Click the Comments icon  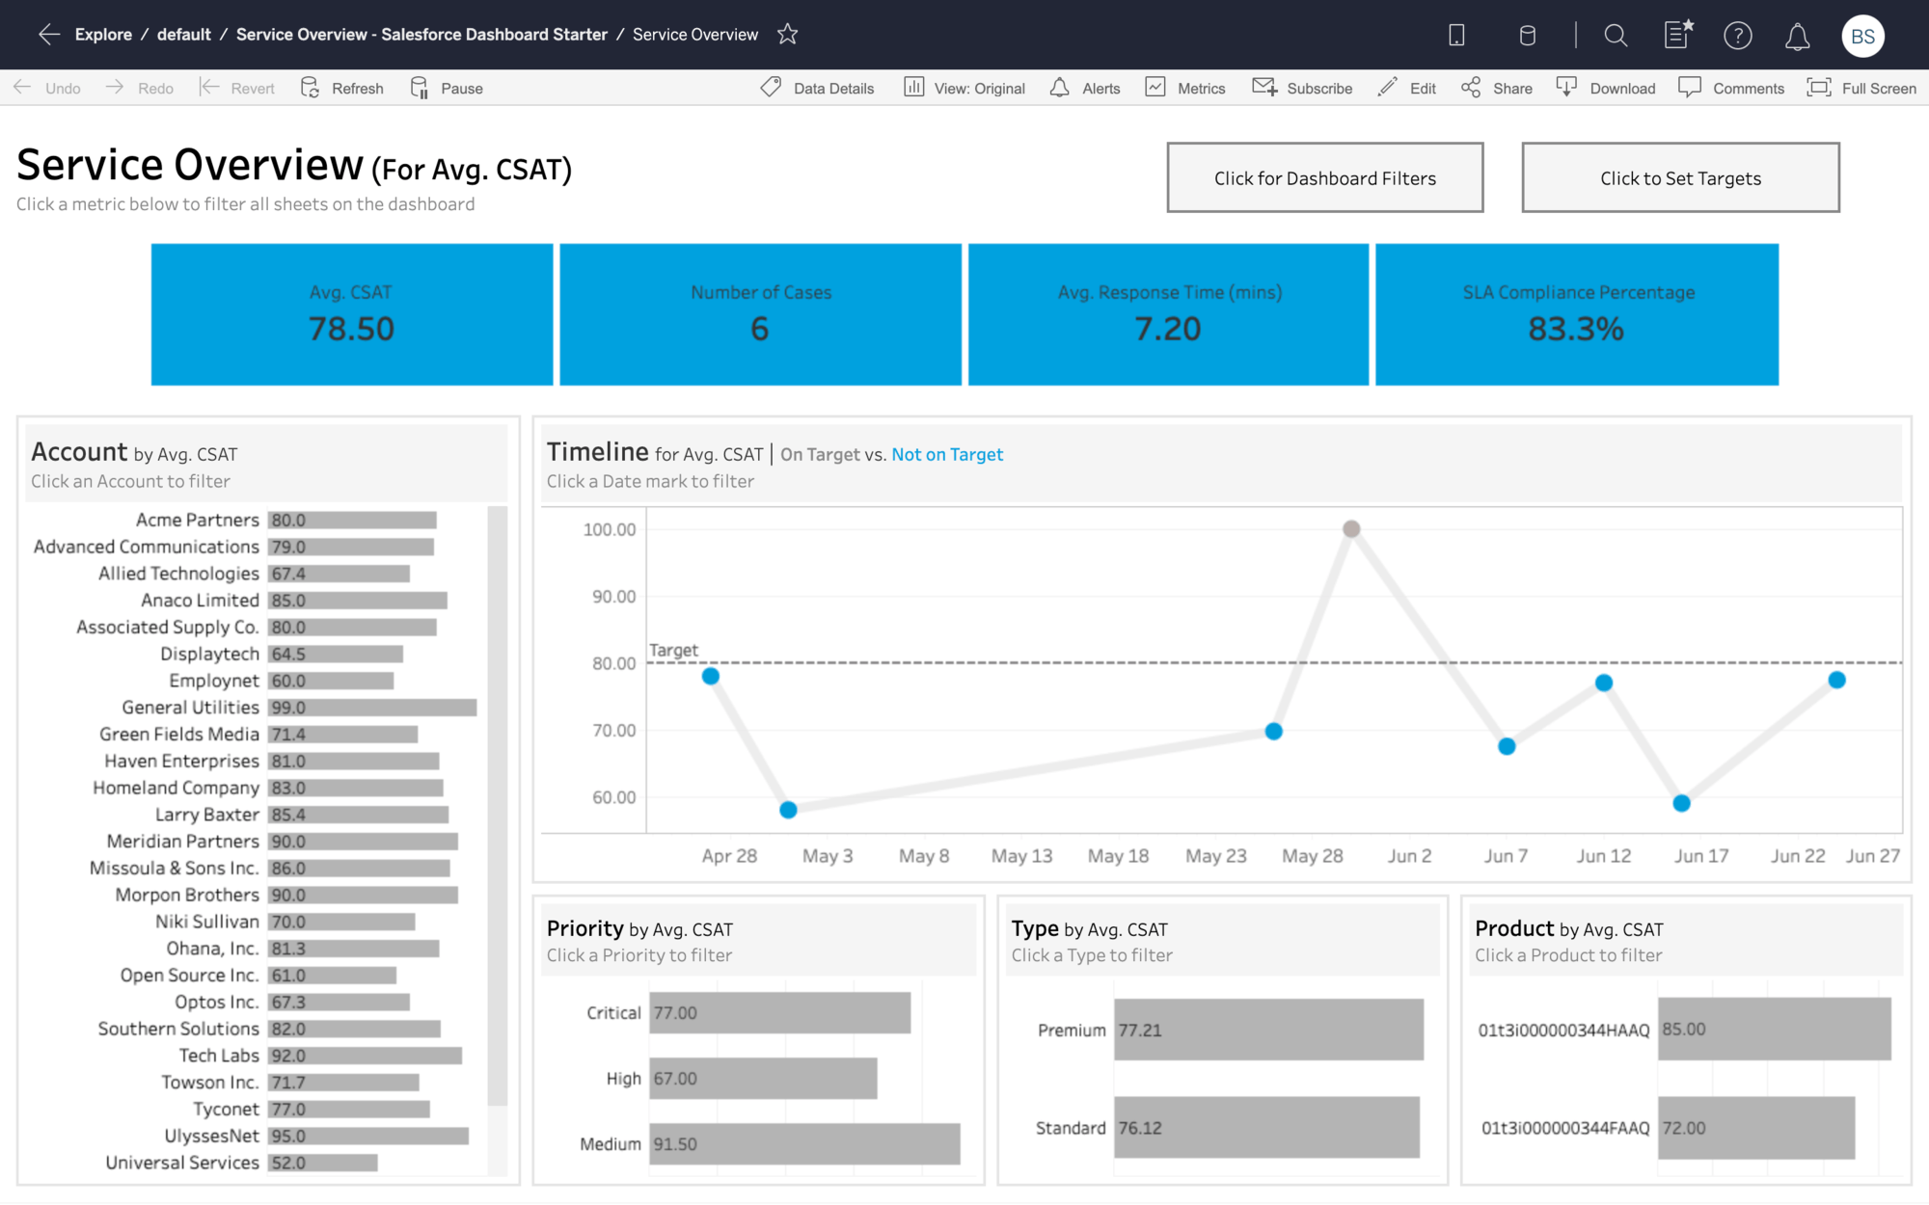point(1689,88)
